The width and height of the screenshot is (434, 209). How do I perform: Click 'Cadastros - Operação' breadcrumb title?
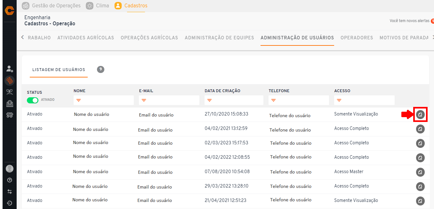[50, 24]
